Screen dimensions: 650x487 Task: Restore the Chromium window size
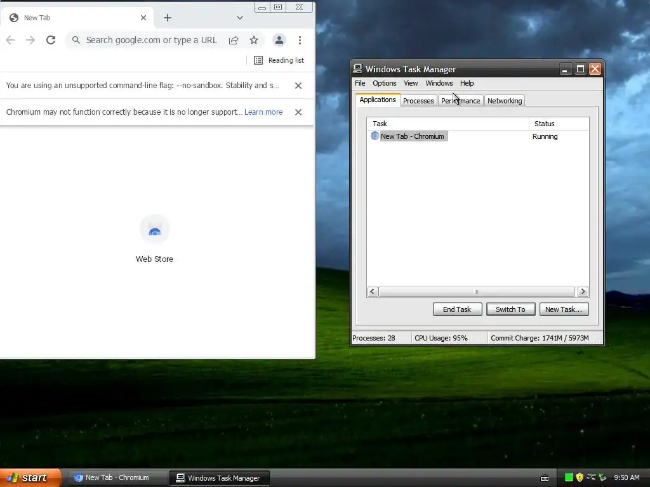click(x=278, y=8)
